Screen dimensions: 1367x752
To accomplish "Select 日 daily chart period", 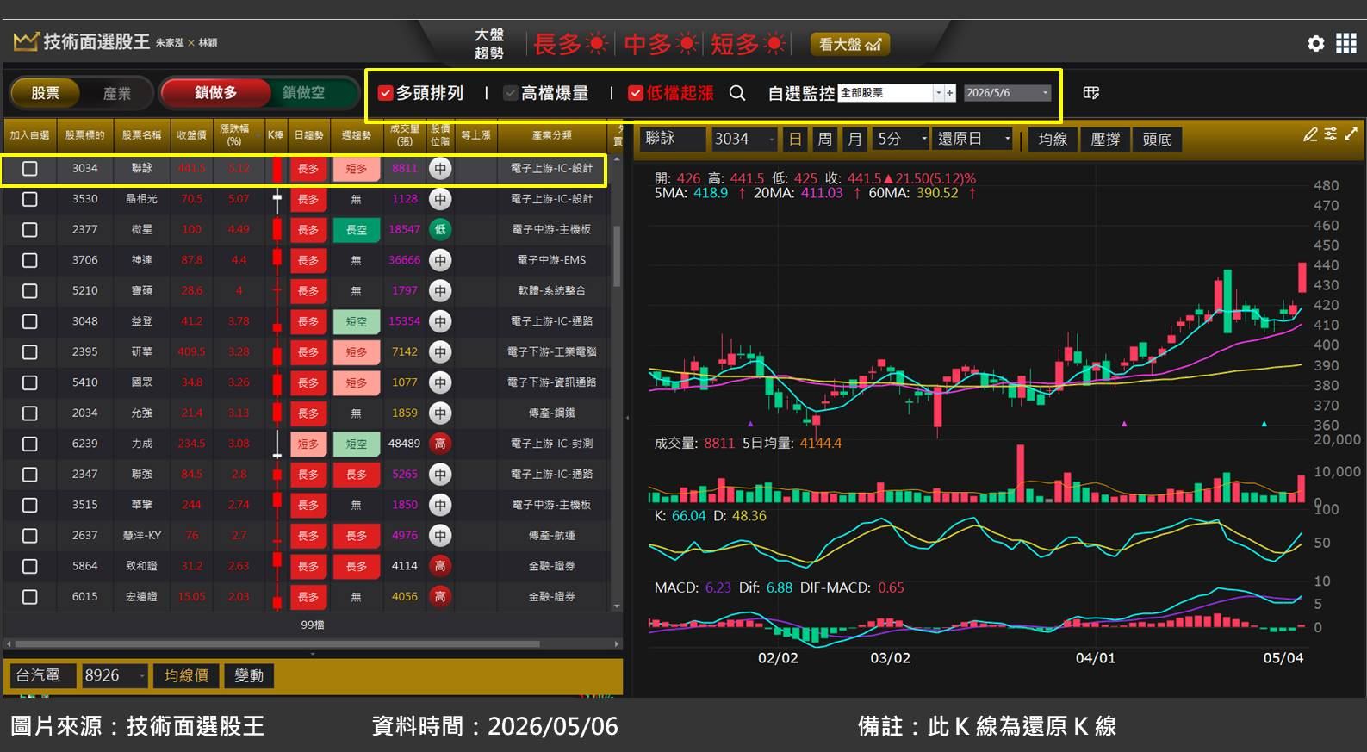I will pyautogui.click(x=795, y=139).
